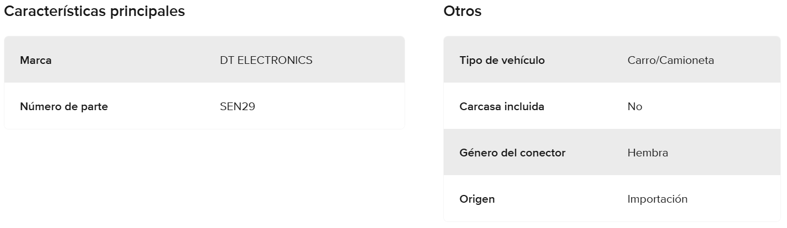This screenshot has width=787, height=228.
Task: Click the SEN29 part number value
Action: 237,107
